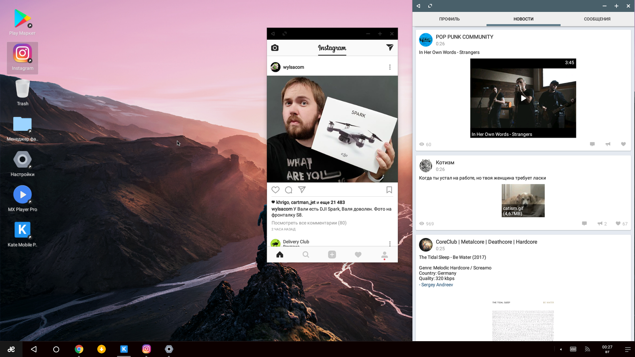Toggle Instagram window fullscreen icon
635x357 pixels.
point(285,34)
